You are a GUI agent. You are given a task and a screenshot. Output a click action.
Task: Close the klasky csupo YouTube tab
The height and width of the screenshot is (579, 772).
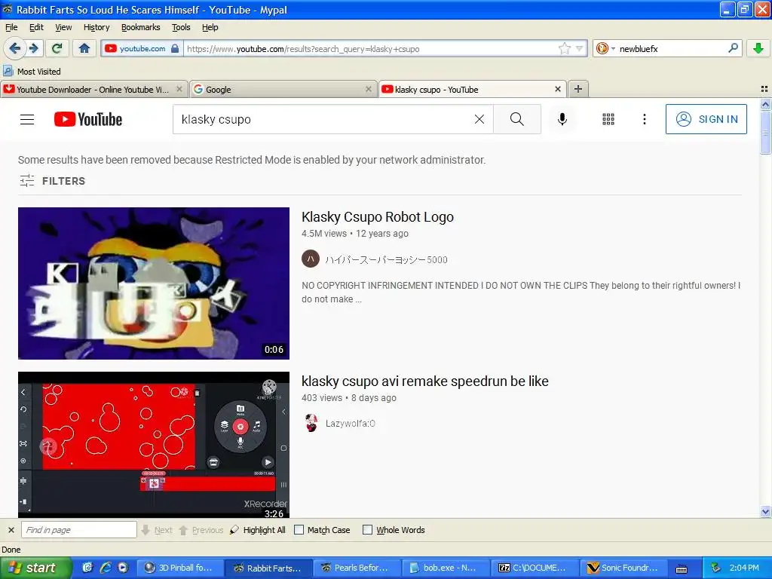[x=558, y=89]
